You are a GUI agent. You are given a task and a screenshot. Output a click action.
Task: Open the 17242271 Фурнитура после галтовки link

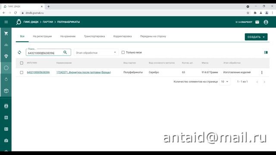pos(84,72)
